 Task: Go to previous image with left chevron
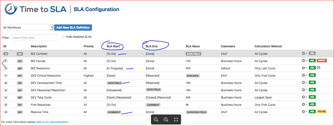coord(3,64)
